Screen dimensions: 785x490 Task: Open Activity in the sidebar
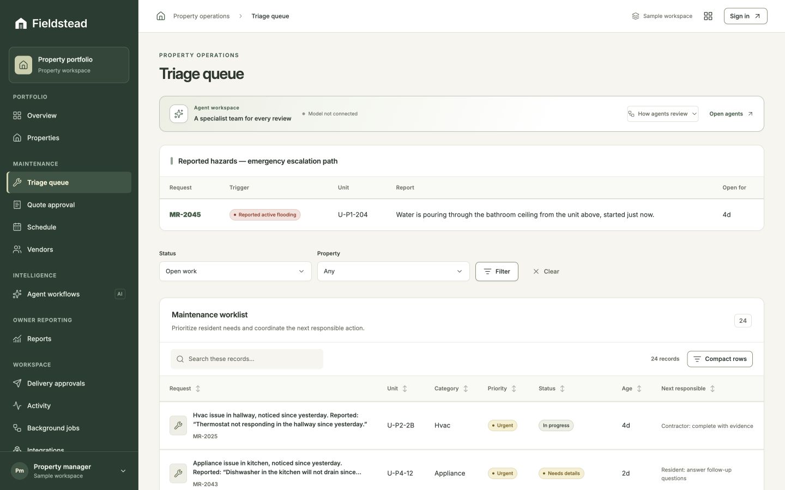click(69, 406)
